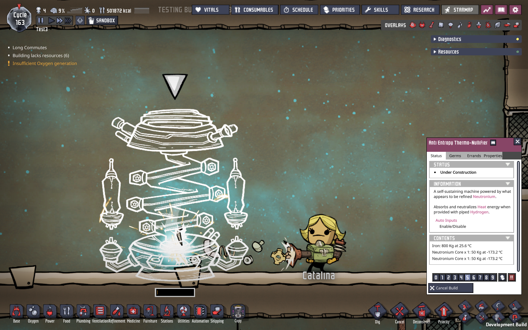Screen dimensions: 528x330
Task: Open the options gear icon
Action: pos(516,10)
